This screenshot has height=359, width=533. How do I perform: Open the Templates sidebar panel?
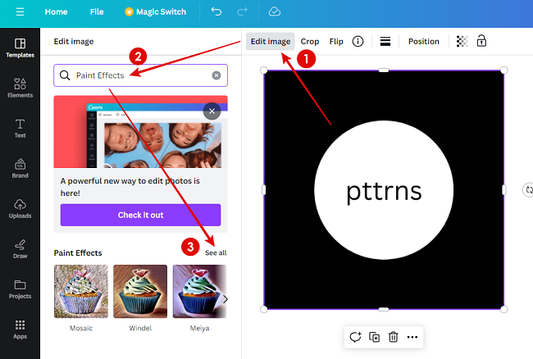pos(20,48)
